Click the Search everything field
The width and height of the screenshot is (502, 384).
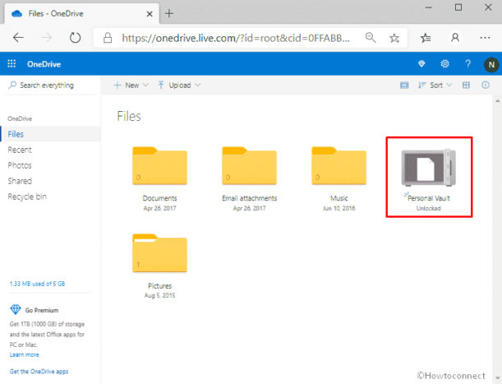tap(50, 86)
